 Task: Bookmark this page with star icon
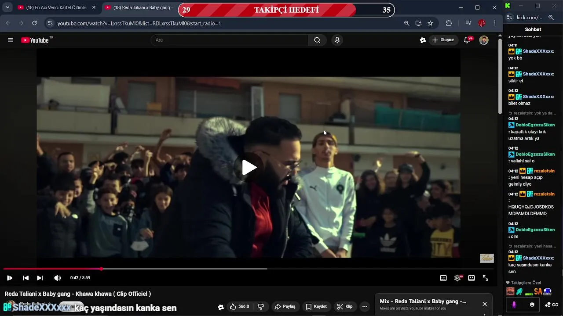[x=430, y=23]
